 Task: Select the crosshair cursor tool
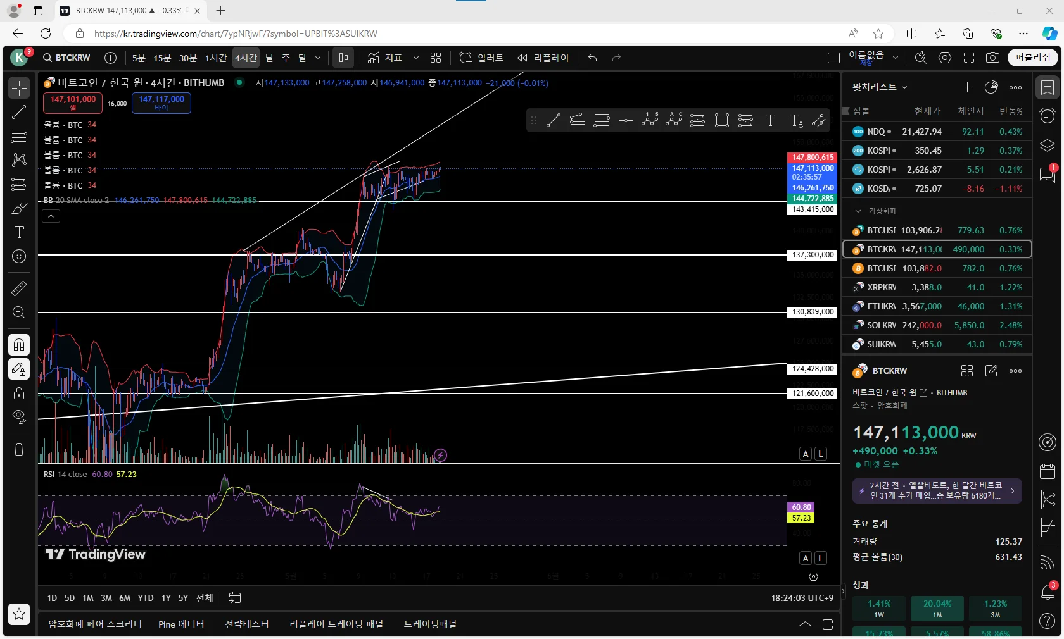point(19,88)
